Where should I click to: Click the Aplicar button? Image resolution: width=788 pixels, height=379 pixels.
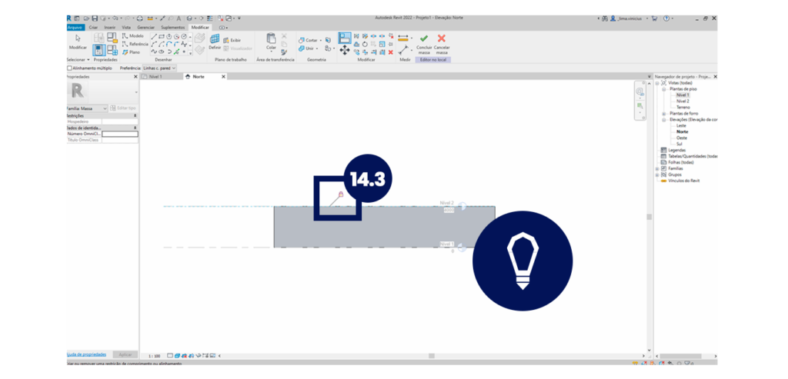pos(125,354)
